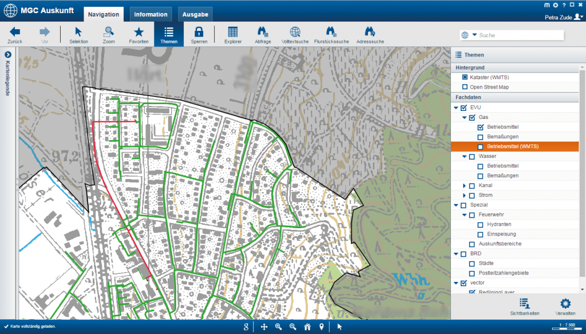The height and width of the screenshot is (334, 586).
Task: Start a Volltextsuche from the toolbar
Action: (x=295, y=34)
